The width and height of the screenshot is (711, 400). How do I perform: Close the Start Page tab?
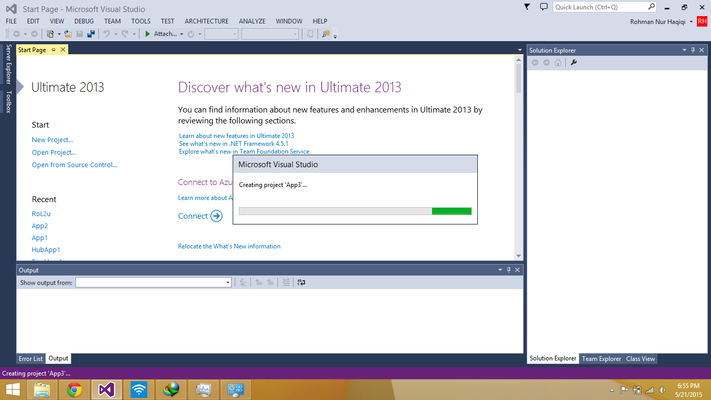point(63,49)
